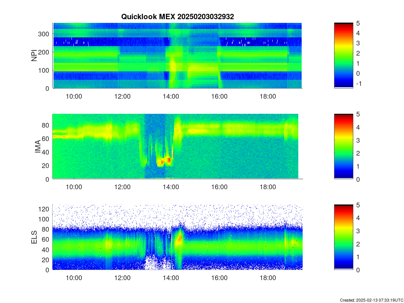This screenshot has height=303, width=404.
Task: Click the "100" y-axis tick on NPI panel
Action: pyautogui.click(x=44, y=70)
